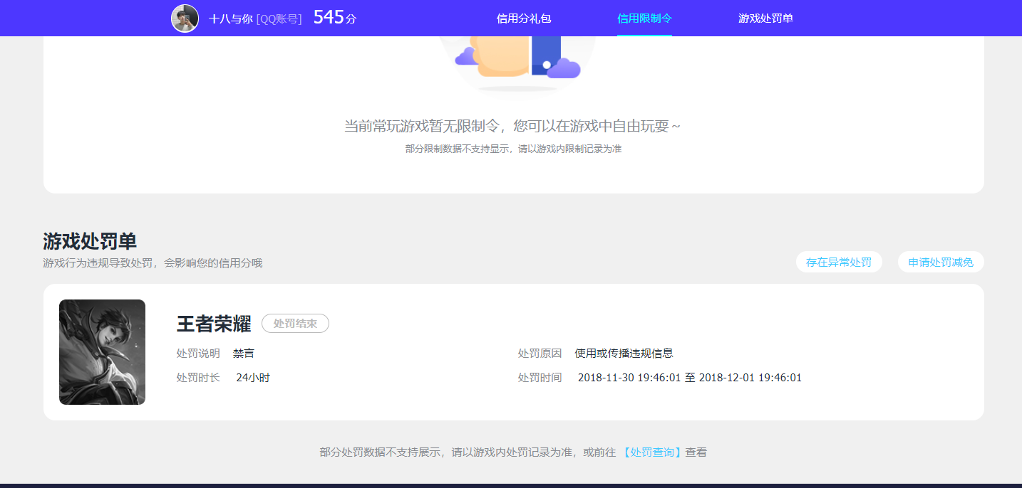Click the 存在异常处罚 button

[839, 262]
